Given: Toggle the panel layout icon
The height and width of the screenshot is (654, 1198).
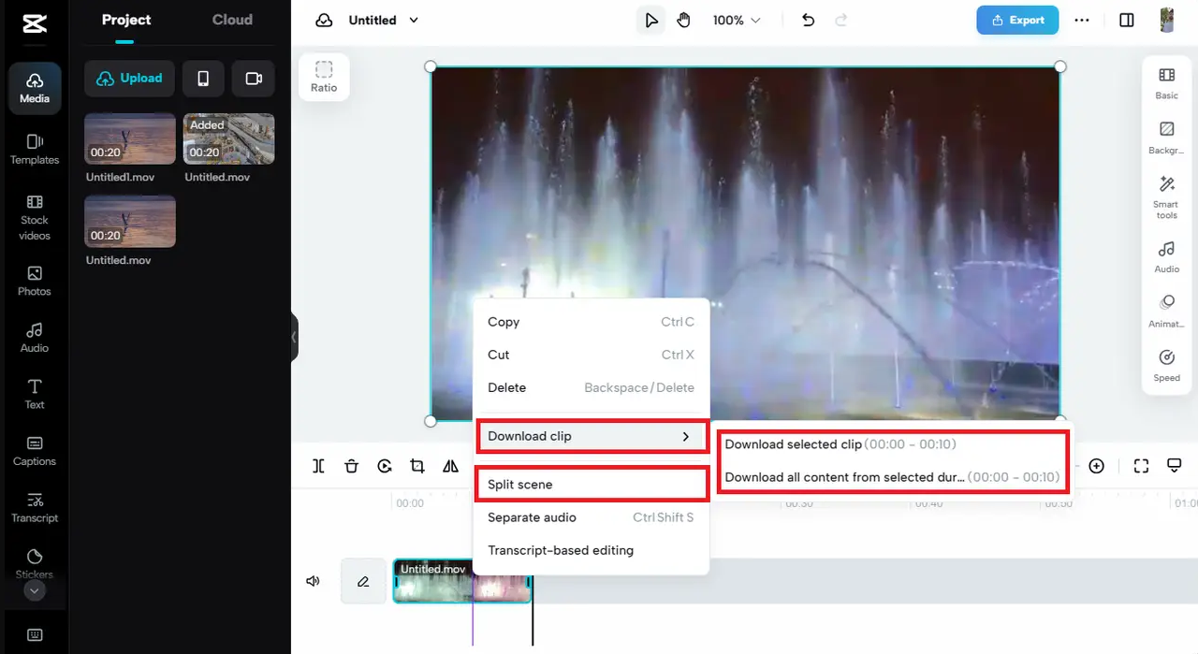Looking at the screenshot, I should pos(1127,20).
